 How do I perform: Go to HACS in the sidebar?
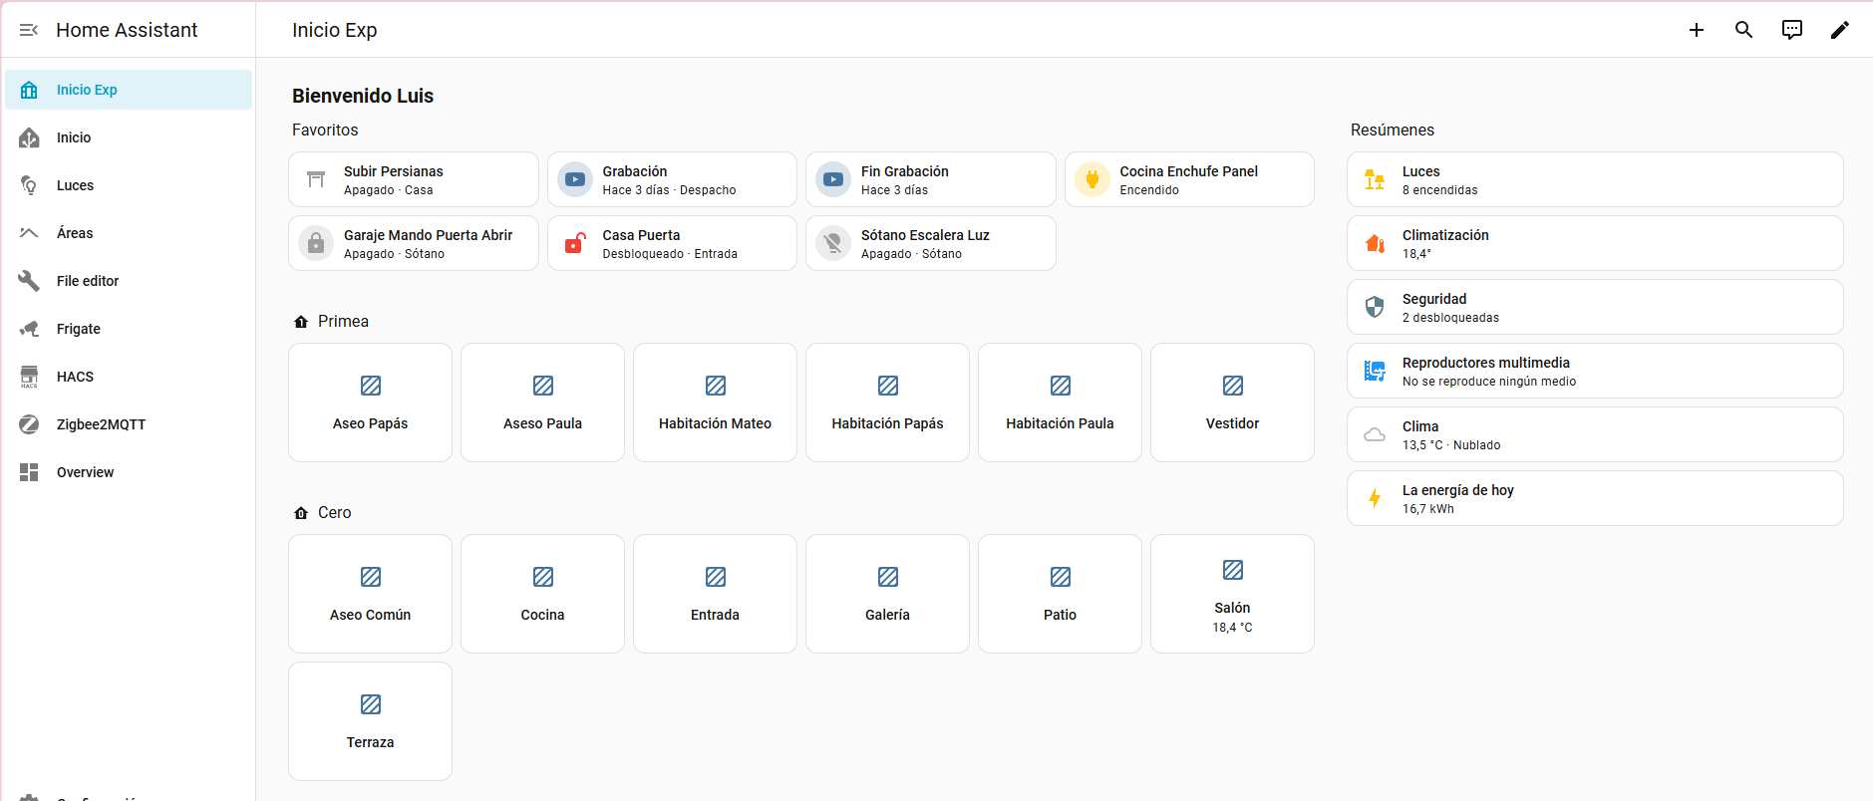pyautogui.click(x=75, y=377)
